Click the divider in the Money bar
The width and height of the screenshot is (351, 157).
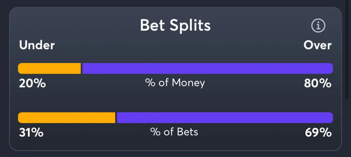click(82, 69)
